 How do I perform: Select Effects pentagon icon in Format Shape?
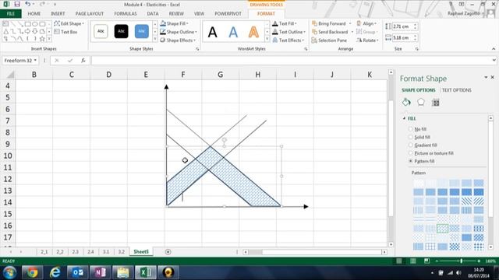(x=421, y=102)
